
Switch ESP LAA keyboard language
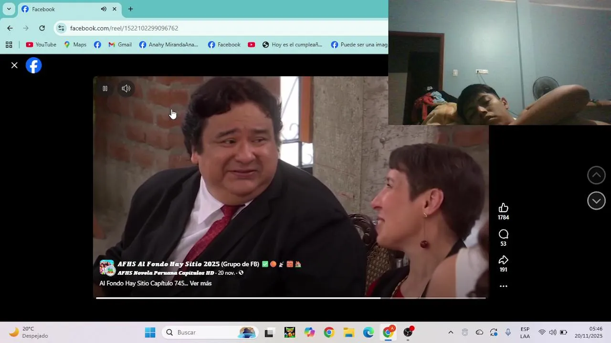[x=525, y=332]
